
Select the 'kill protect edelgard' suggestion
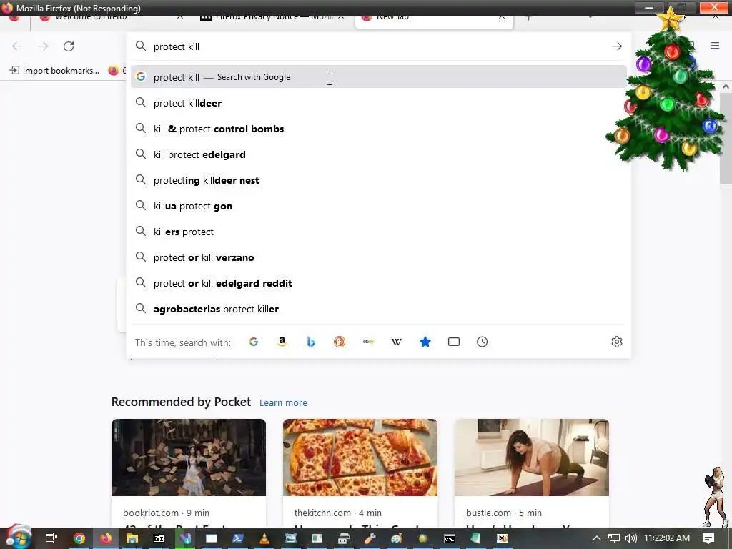(x=379, y=154)
